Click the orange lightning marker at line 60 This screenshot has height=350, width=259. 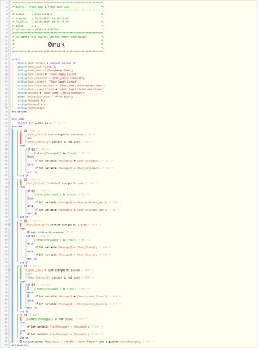tap(10, 225)
